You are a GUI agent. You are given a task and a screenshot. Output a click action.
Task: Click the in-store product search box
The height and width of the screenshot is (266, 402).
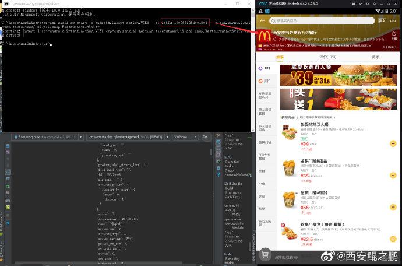[x=322, y=21]
